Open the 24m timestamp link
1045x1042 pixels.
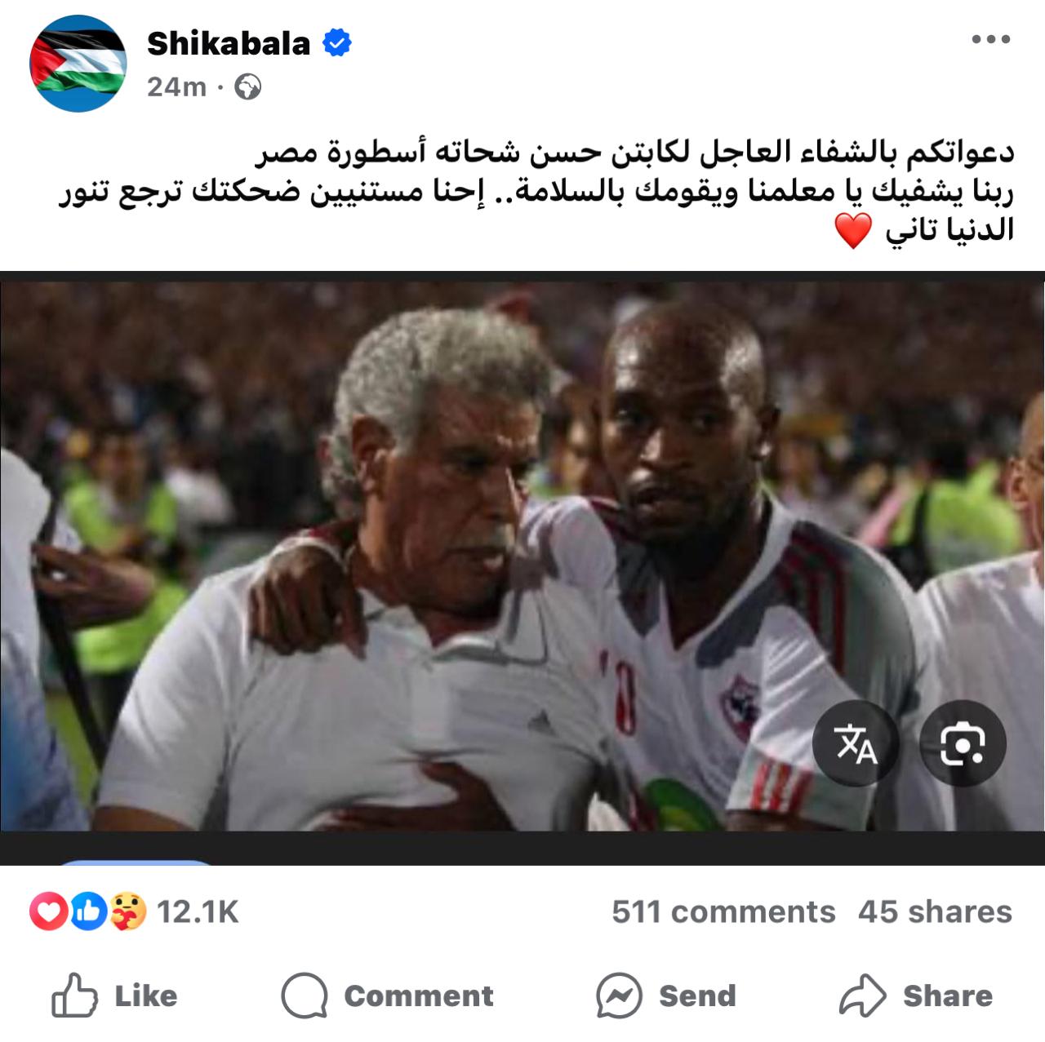coord(176,86)
